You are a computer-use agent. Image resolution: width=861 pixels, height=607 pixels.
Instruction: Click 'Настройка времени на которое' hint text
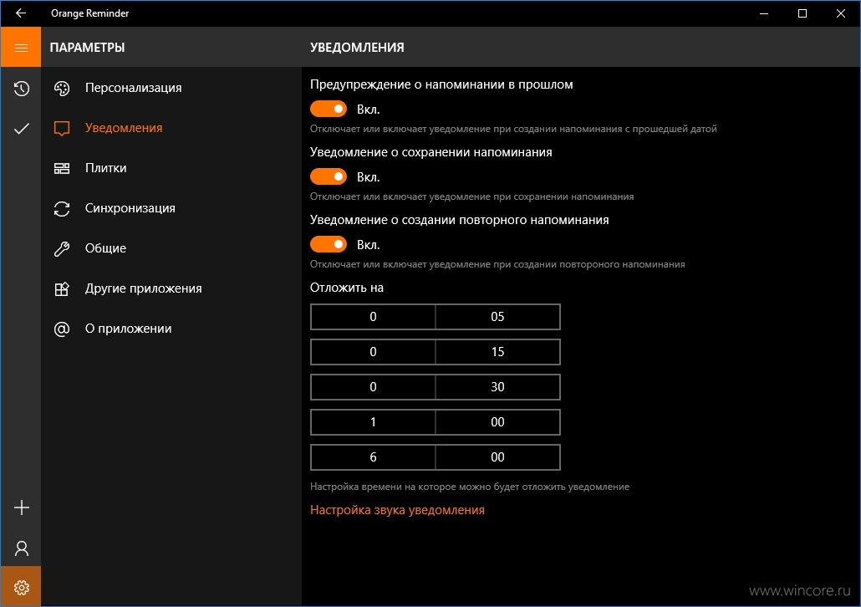tap(470, 487)
